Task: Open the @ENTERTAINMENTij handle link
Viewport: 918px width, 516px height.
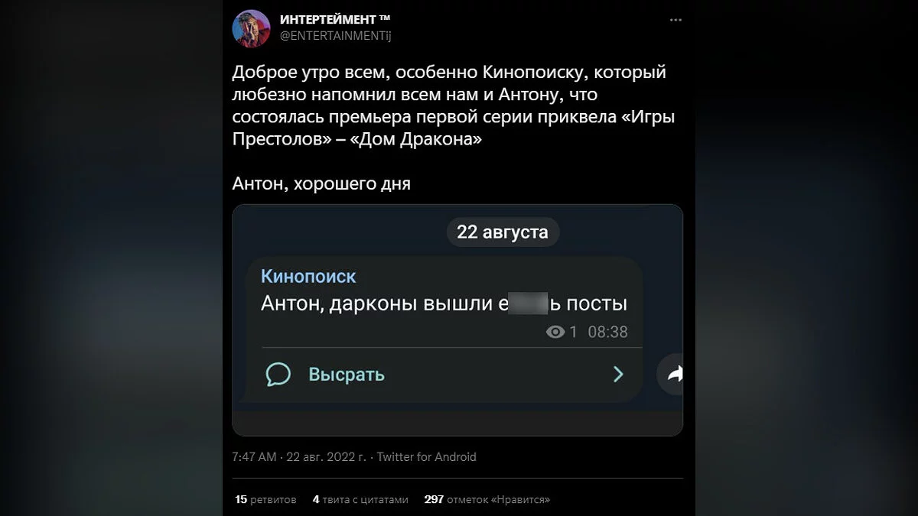Action: (337, 35)
